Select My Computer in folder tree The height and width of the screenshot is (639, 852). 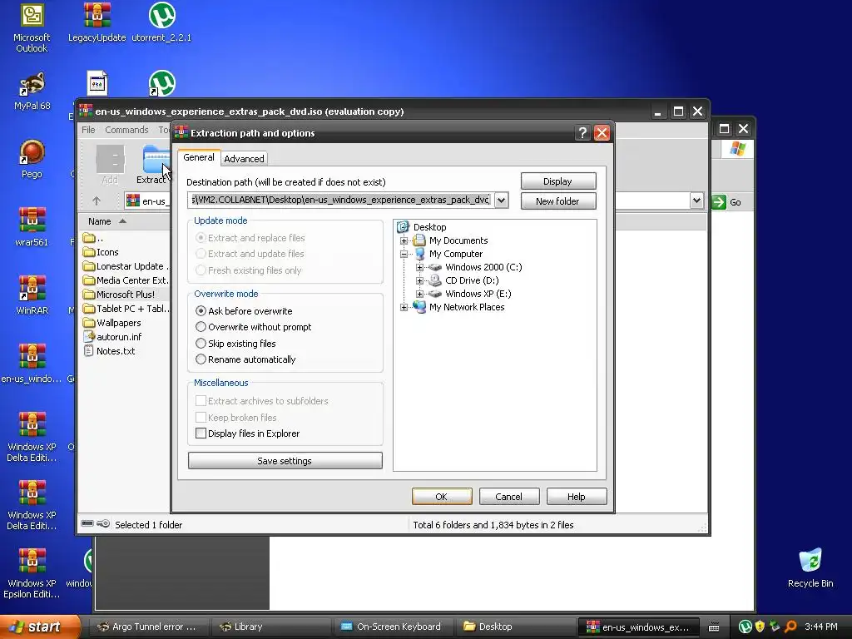(448, 254)
